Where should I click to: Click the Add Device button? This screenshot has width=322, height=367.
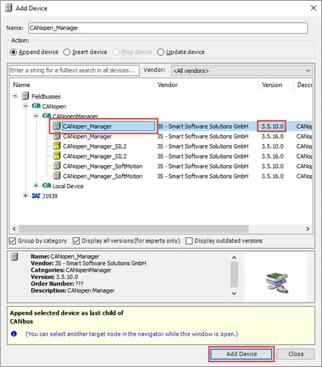(241, 354)
